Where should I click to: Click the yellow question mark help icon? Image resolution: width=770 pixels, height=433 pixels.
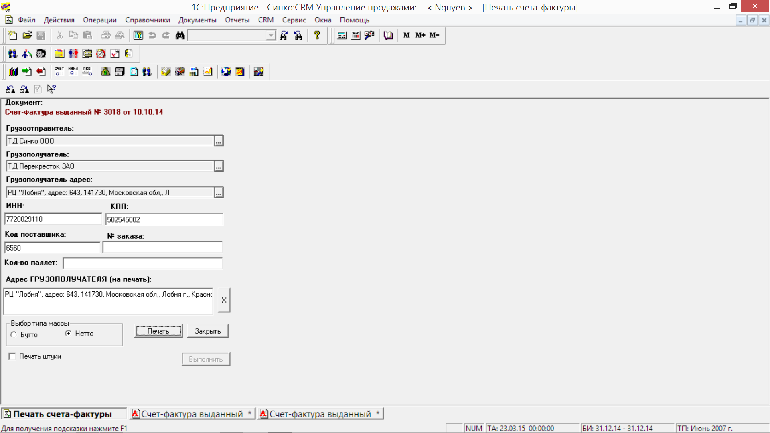pos(317,36)
